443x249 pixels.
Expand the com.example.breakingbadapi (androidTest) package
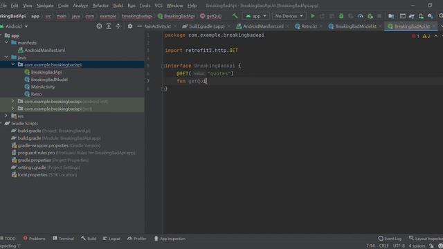click(x=12, y=102)
